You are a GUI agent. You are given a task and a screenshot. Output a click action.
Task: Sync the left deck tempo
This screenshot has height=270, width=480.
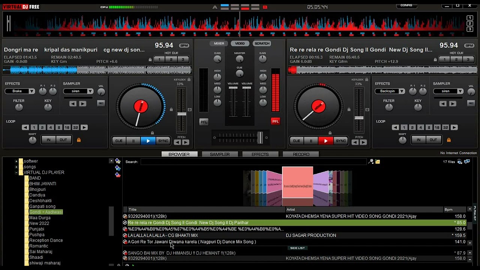pos(163,141)
